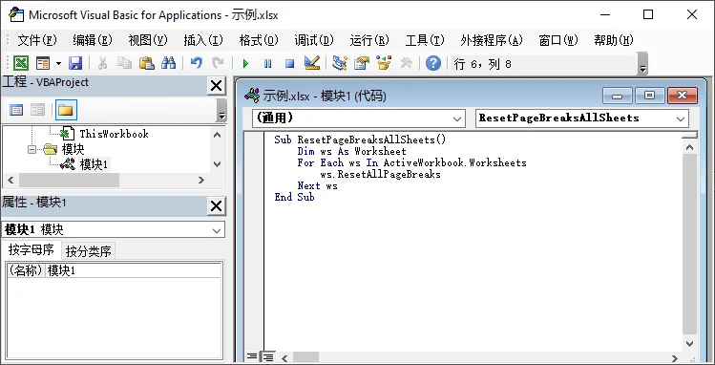
Task: Open Find with the binoculars icon
Action: pyautogui.click(x=168, y=63)
